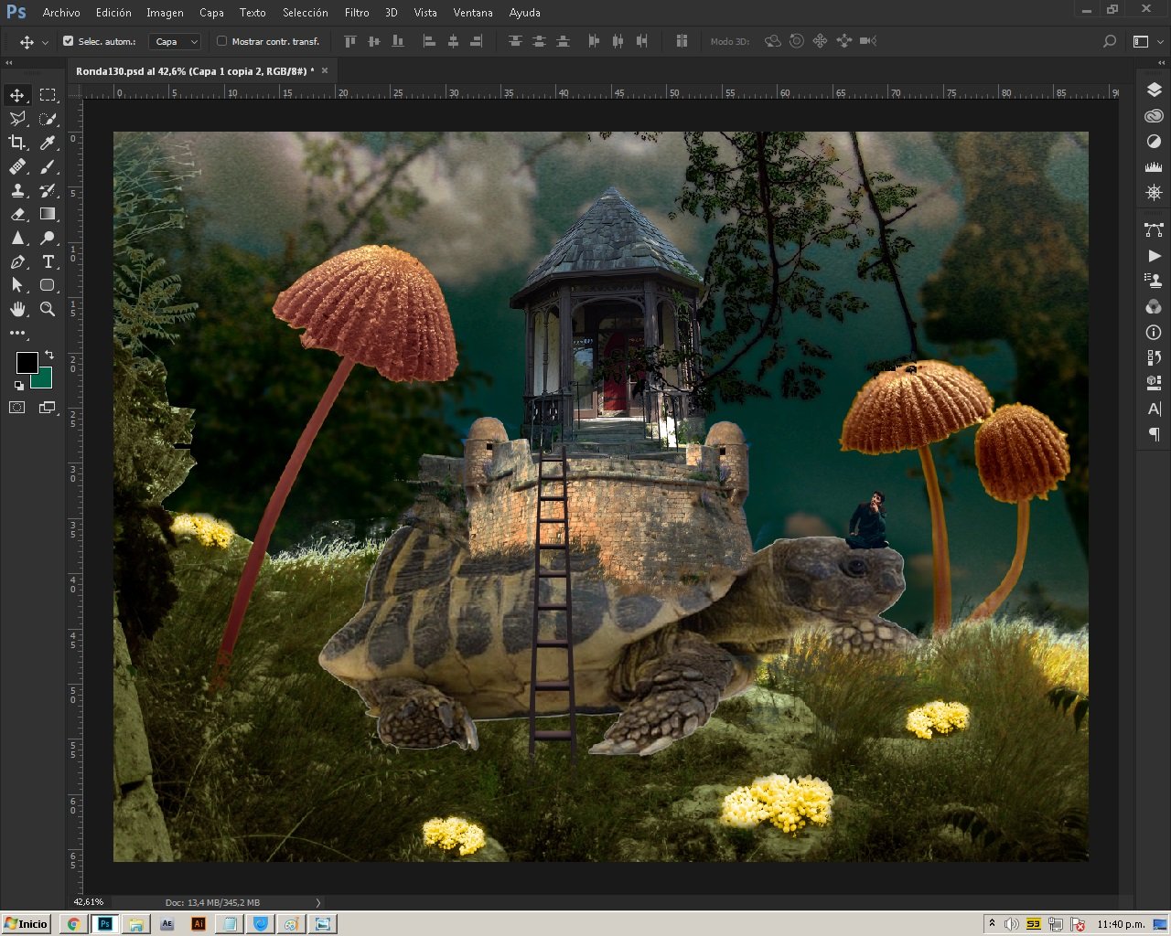The width and height of the screenshot is (1171, 936).
Task: Open the Creative Cloud Libraries panel
Action: click(1154, 116)
